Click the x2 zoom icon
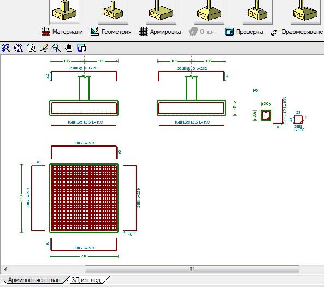Screen dimensions: 325x287 coord(31,48)
